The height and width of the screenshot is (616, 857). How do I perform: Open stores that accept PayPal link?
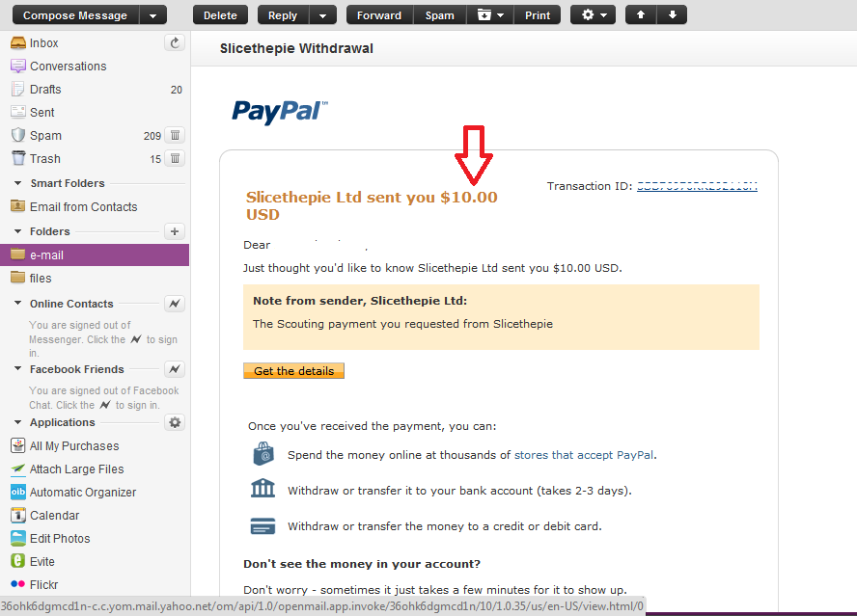click(584, 455)
